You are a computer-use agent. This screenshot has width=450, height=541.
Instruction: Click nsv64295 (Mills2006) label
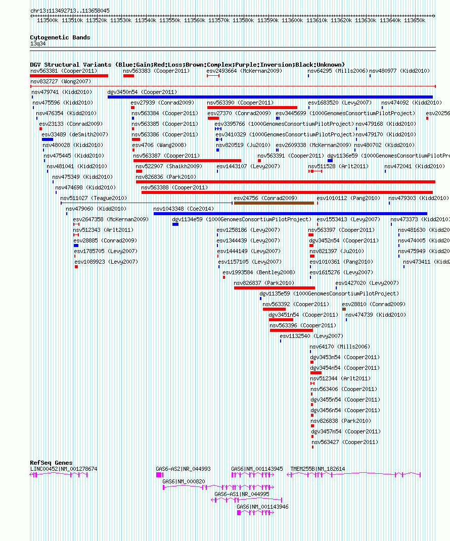(338, 71)
